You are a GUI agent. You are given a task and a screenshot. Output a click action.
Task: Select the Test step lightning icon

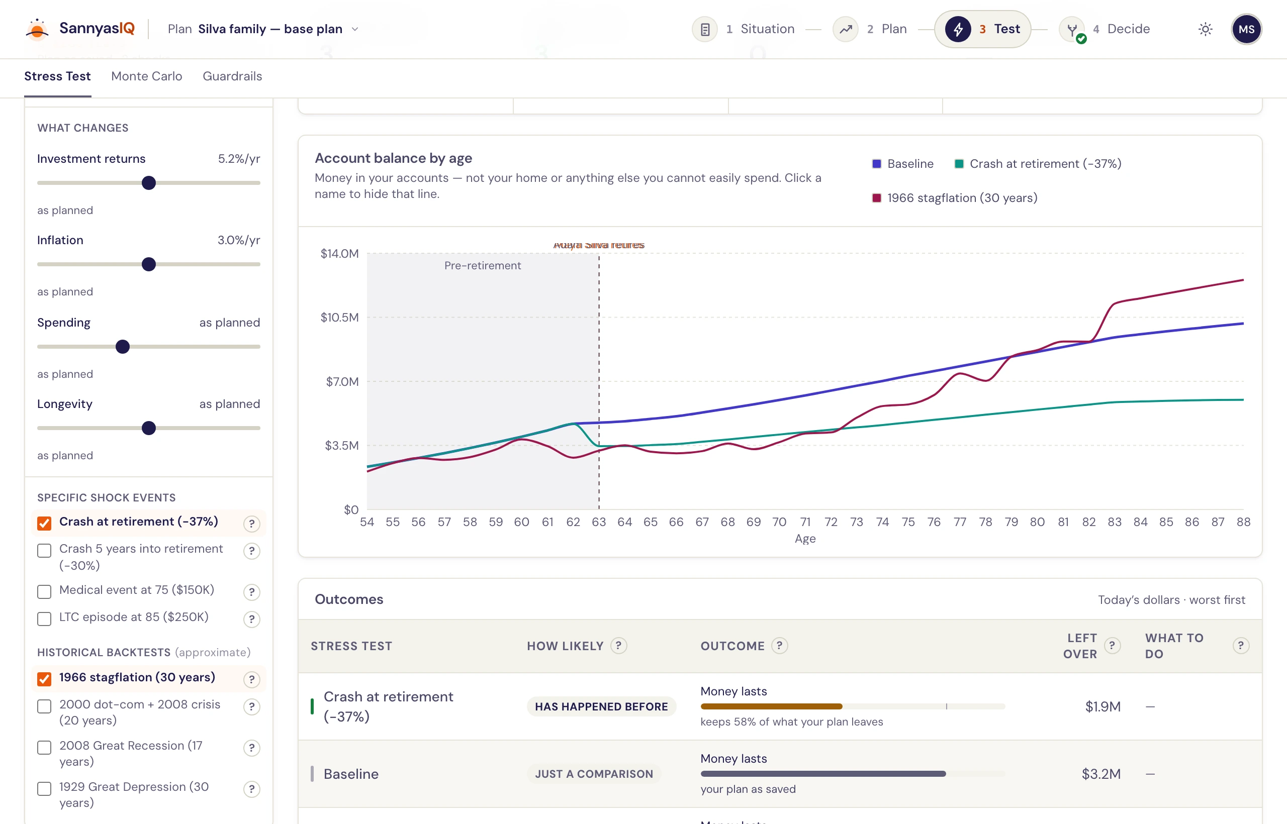(958, 30)
